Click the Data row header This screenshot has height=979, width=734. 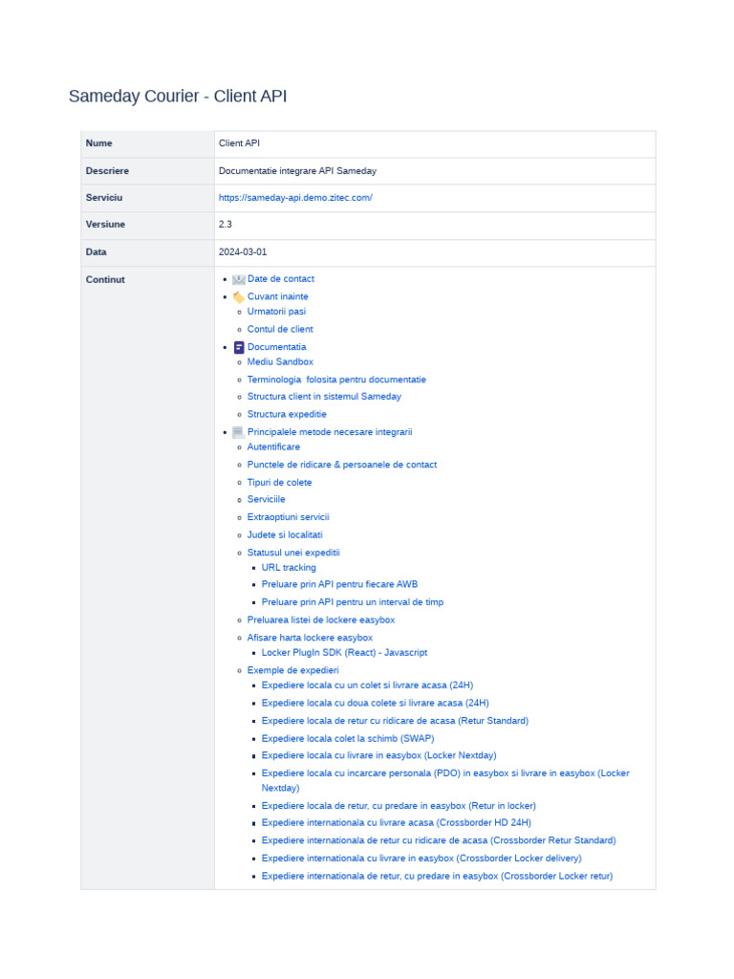click(x=147, y=252)
